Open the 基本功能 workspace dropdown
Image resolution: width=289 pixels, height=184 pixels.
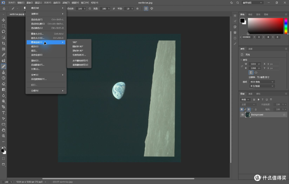252,3
